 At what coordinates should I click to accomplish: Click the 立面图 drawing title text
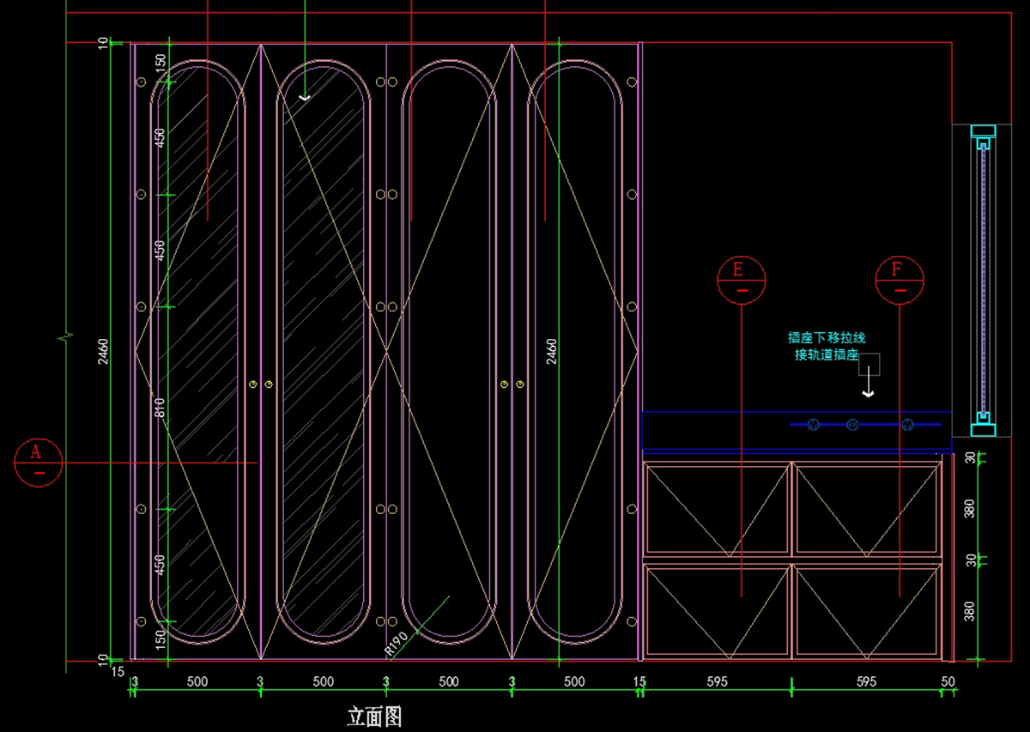[374, 717]
